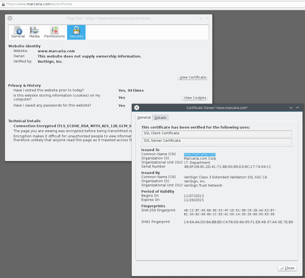The image size is (305, 278).
Task: Click the highlighted common name www.marcaria.com
Action: pyautogui.click(x=200, y=154)
